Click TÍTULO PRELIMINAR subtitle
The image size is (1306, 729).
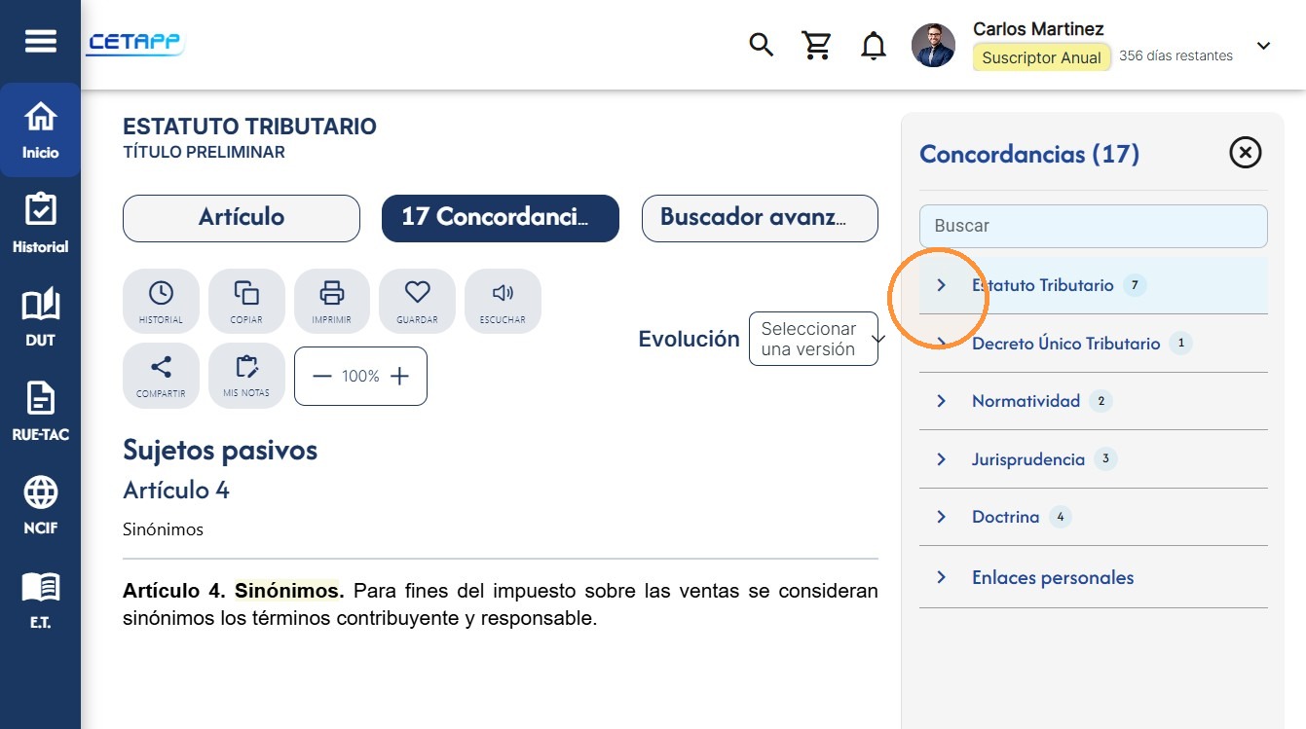point(204,152)
